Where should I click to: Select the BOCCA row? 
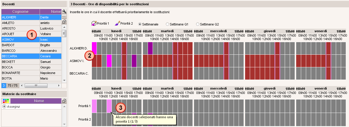(x=31, y=67)
